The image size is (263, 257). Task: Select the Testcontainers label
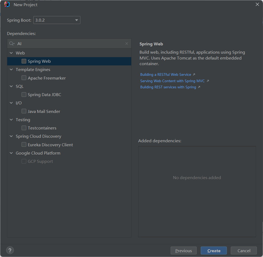point(42,128)
